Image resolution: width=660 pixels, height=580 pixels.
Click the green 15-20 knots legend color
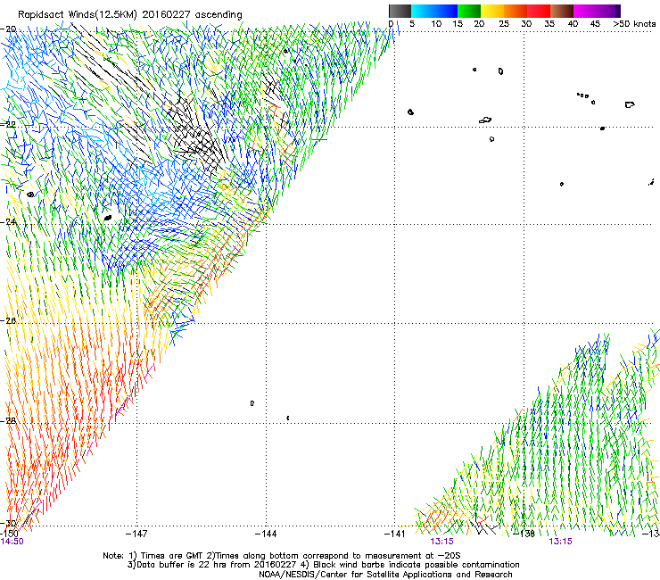(469, 11)
